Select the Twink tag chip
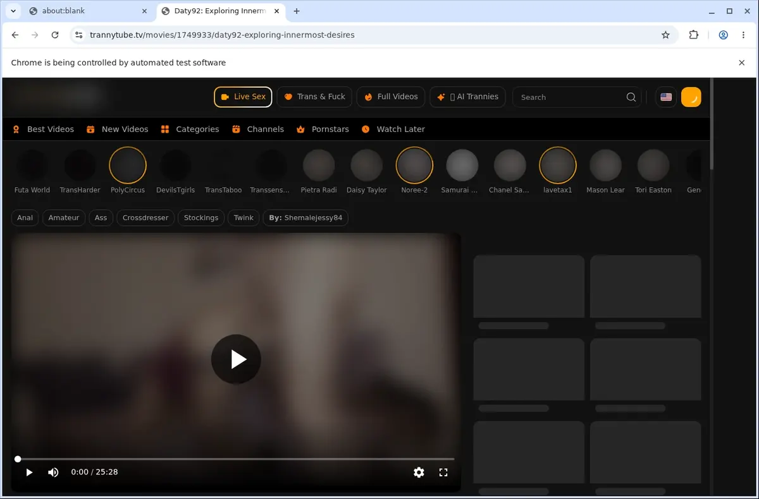This screenshot has width=759, height=499. click(244, 218)
